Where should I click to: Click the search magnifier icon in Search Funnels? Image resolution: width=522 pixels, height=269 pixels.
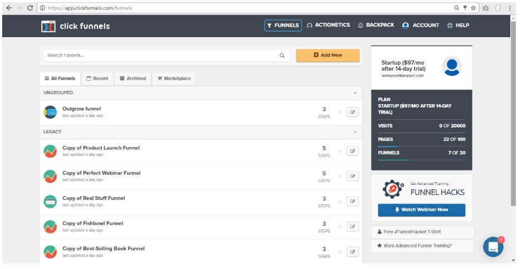tap(282, 56)
